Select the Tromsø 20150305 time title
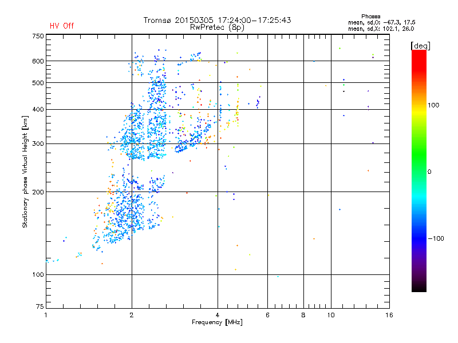This screenshot has height=343, width=458. (217, 20)
